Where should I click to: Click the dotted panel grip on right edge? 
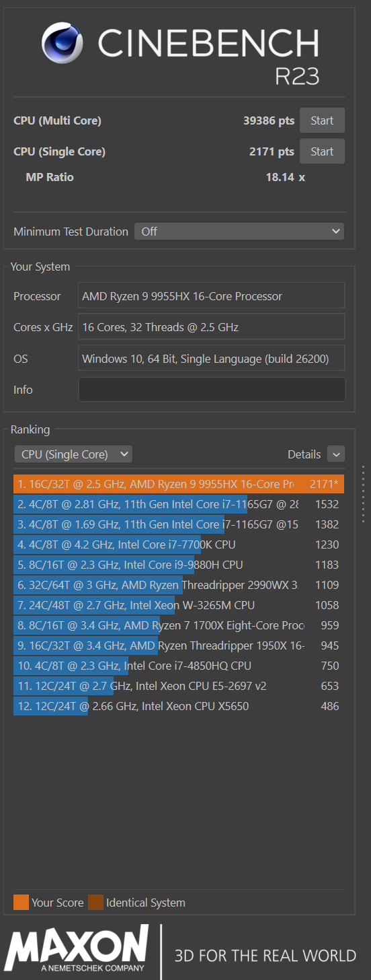click(x=364, y=493)
